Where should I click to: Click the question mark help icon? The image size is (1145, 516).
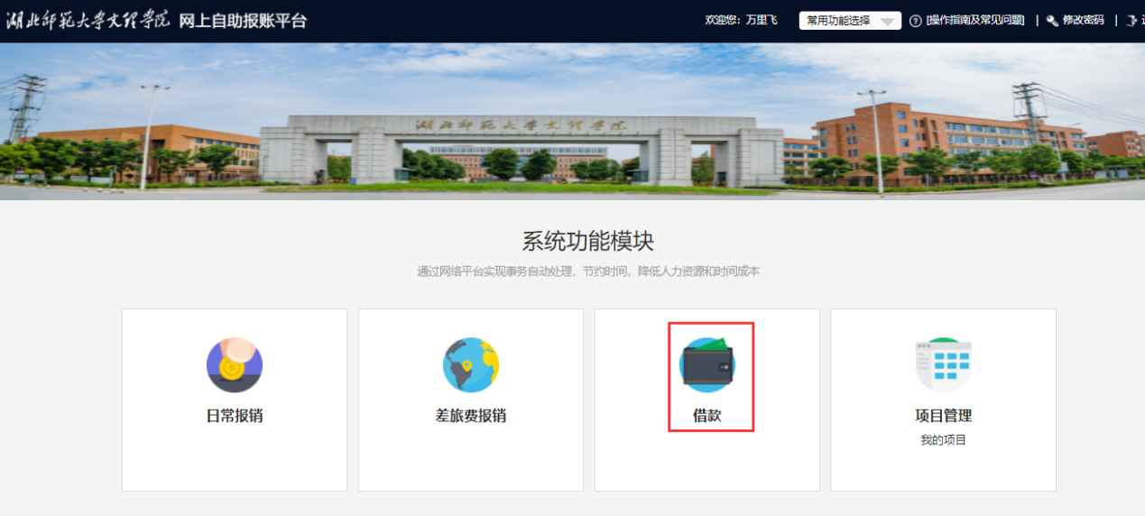coord(916,21)
